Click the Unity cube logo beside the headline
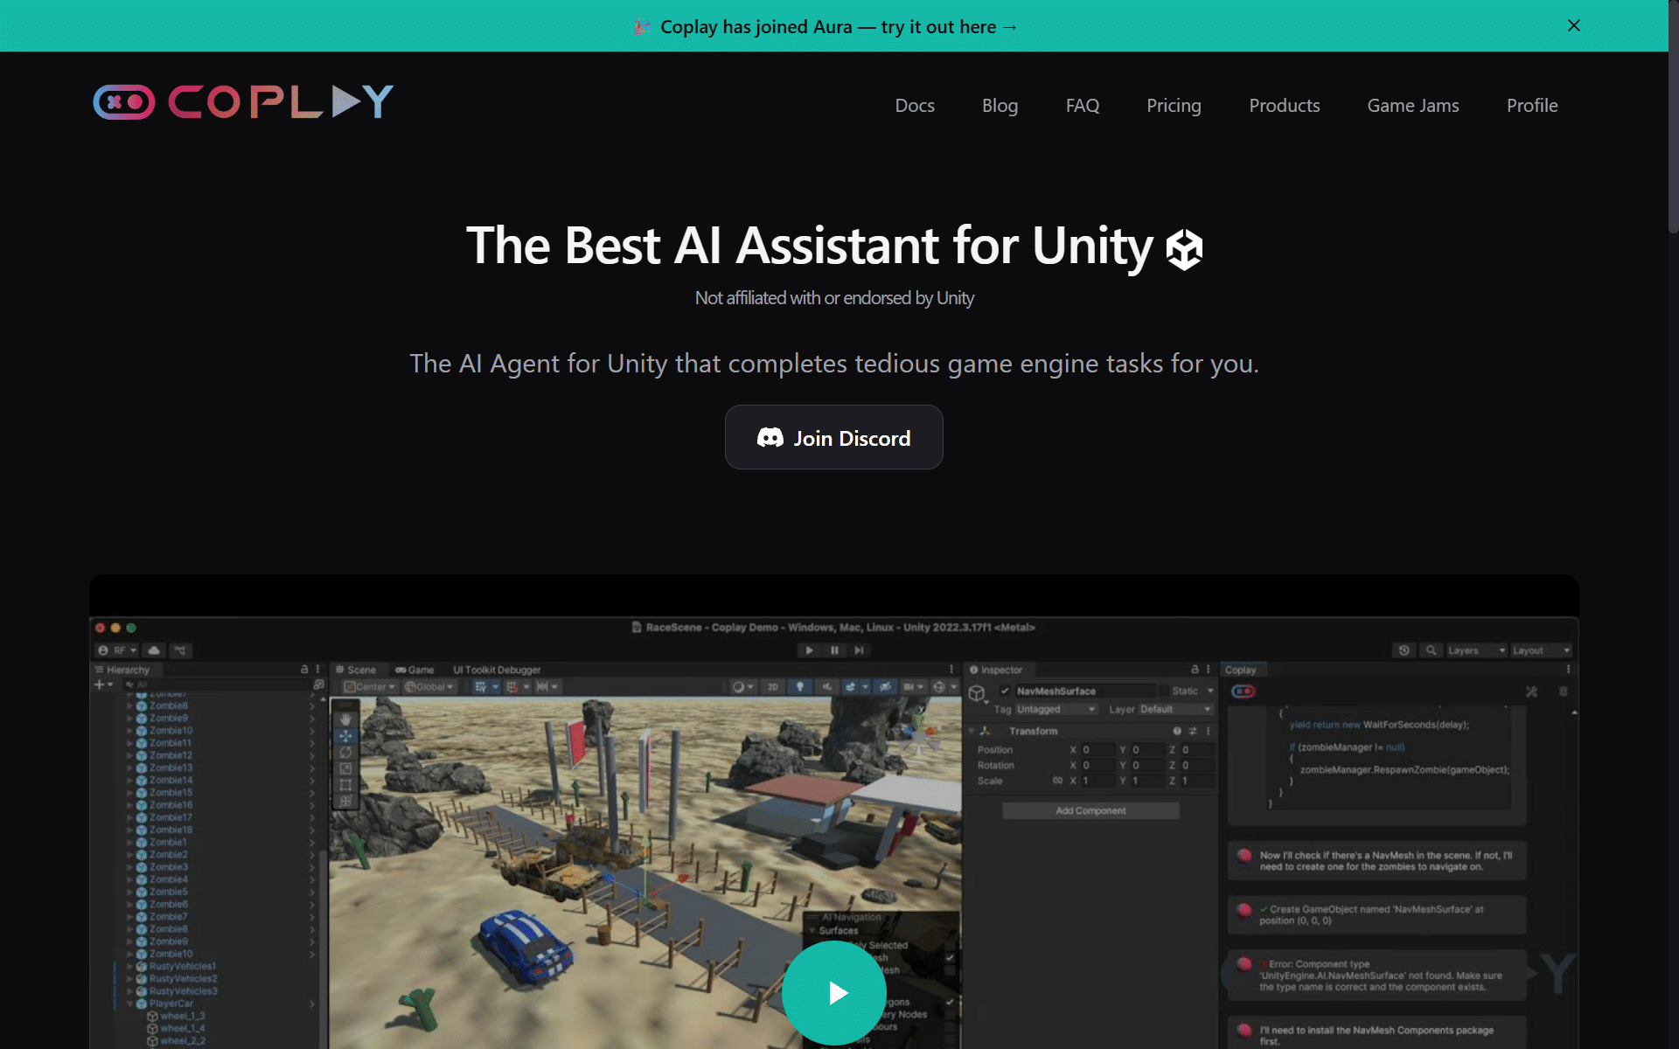1679x1049 pixels. pos(1185,249)
